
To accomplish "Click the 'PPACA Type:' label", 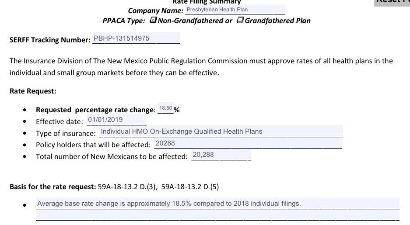I will [x=124, y=21].
